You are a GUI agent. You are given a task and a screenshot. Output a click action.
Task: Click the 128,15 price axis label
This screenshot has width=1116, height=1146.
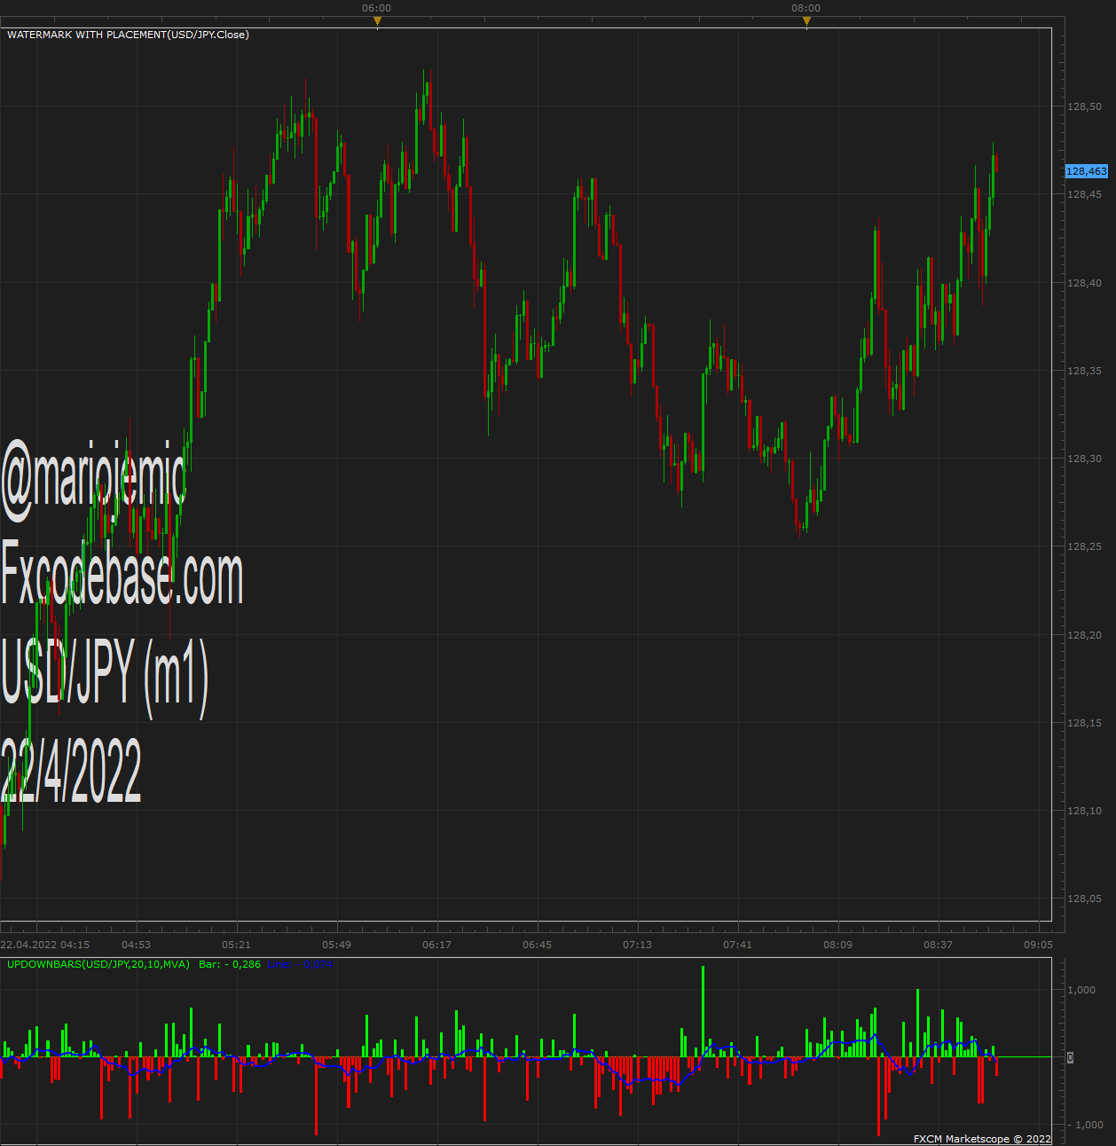(x=1084, y=723)
